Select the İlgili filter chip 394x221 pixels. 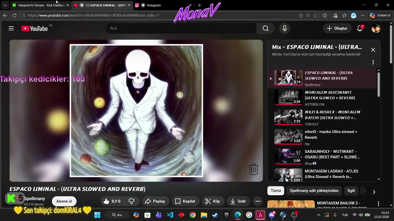tap(351, 191)
